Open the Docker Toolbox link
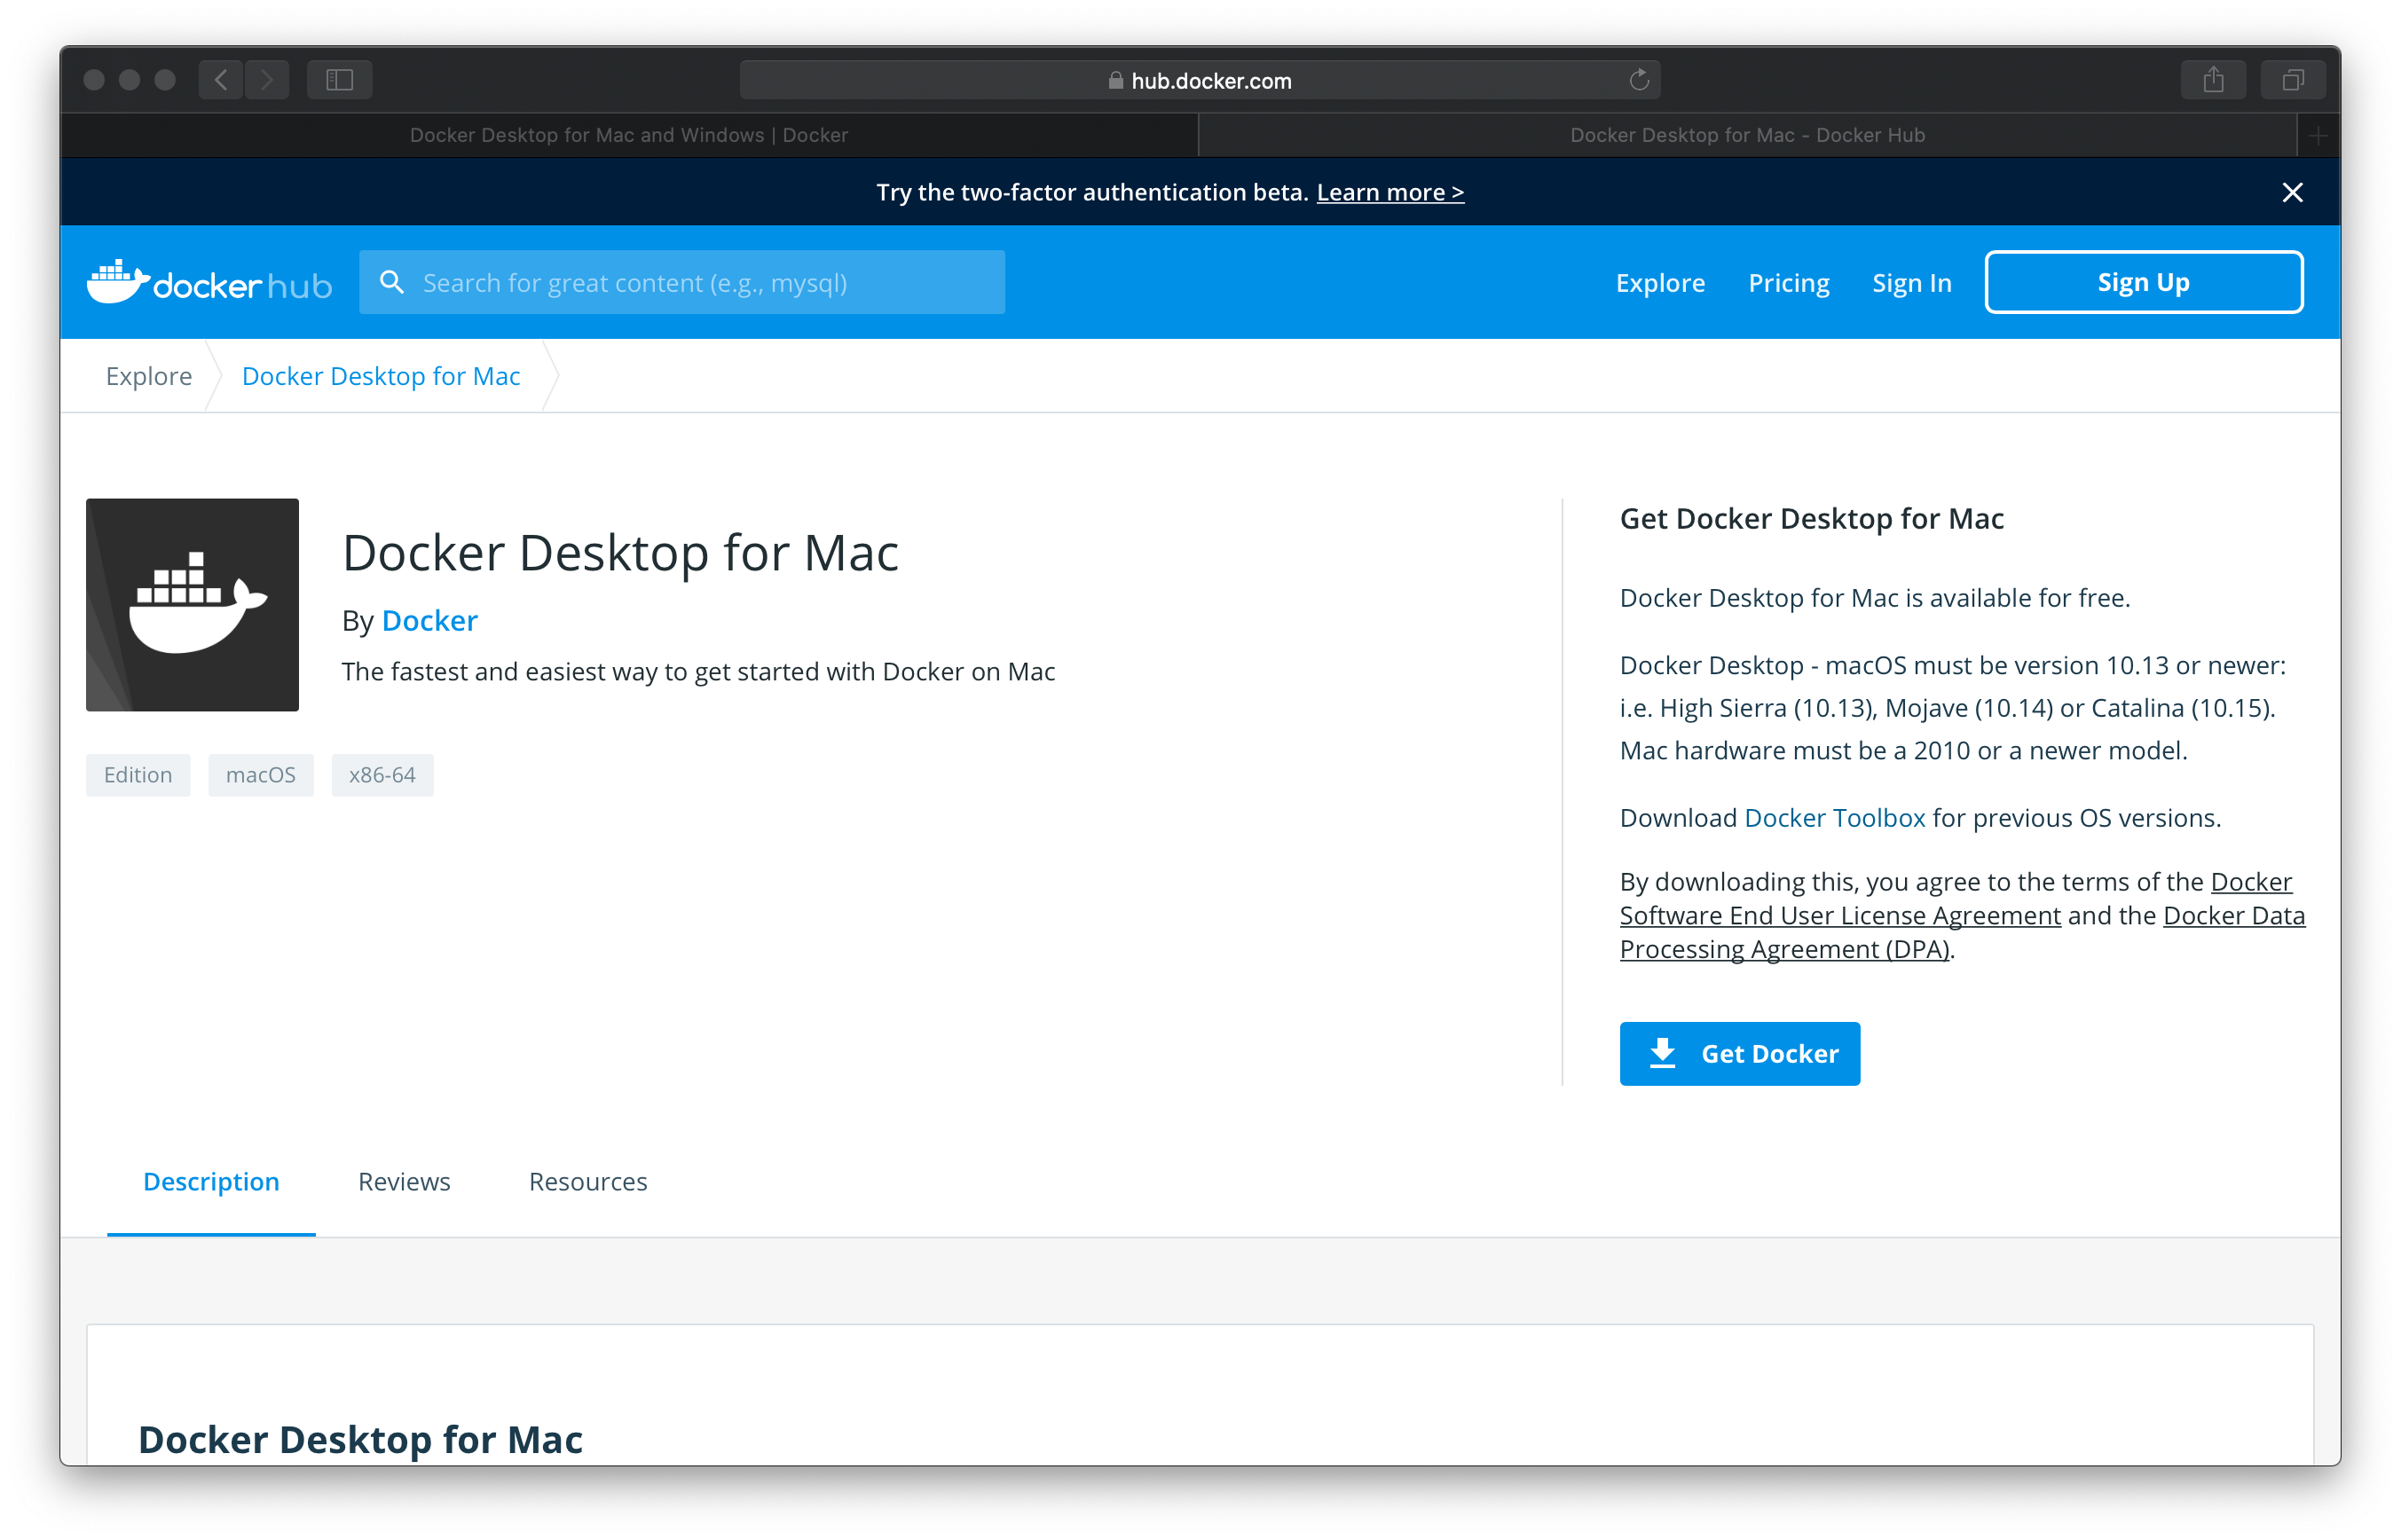Image resolution: width=2401 pixels, height=1540 pixels. click(x=1834, y=818)
